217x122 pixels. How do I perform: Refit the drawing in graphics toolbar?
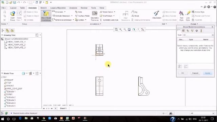coord(116,29)
